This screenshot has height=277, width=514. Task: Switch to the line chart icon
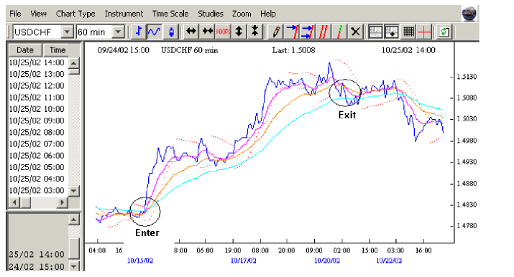point(154,32)
